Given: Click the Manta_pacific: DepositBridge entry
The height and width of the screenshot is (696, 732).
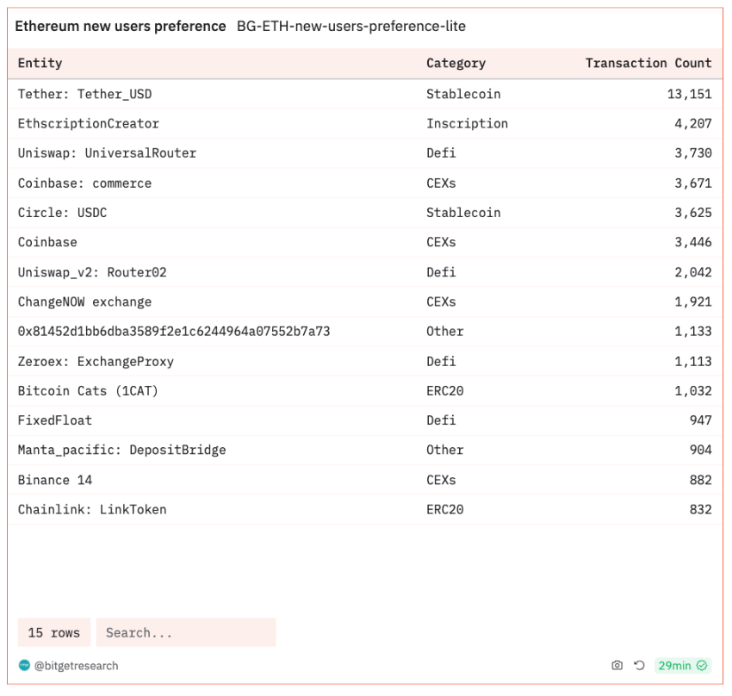Looking at the screenshot, I should (121, 450).
